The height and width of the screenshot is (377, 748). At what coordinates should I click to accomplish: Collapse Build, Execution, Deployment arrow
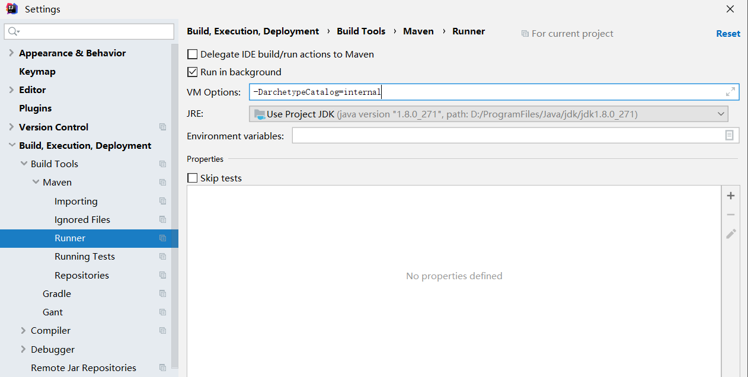pos(11,145)
